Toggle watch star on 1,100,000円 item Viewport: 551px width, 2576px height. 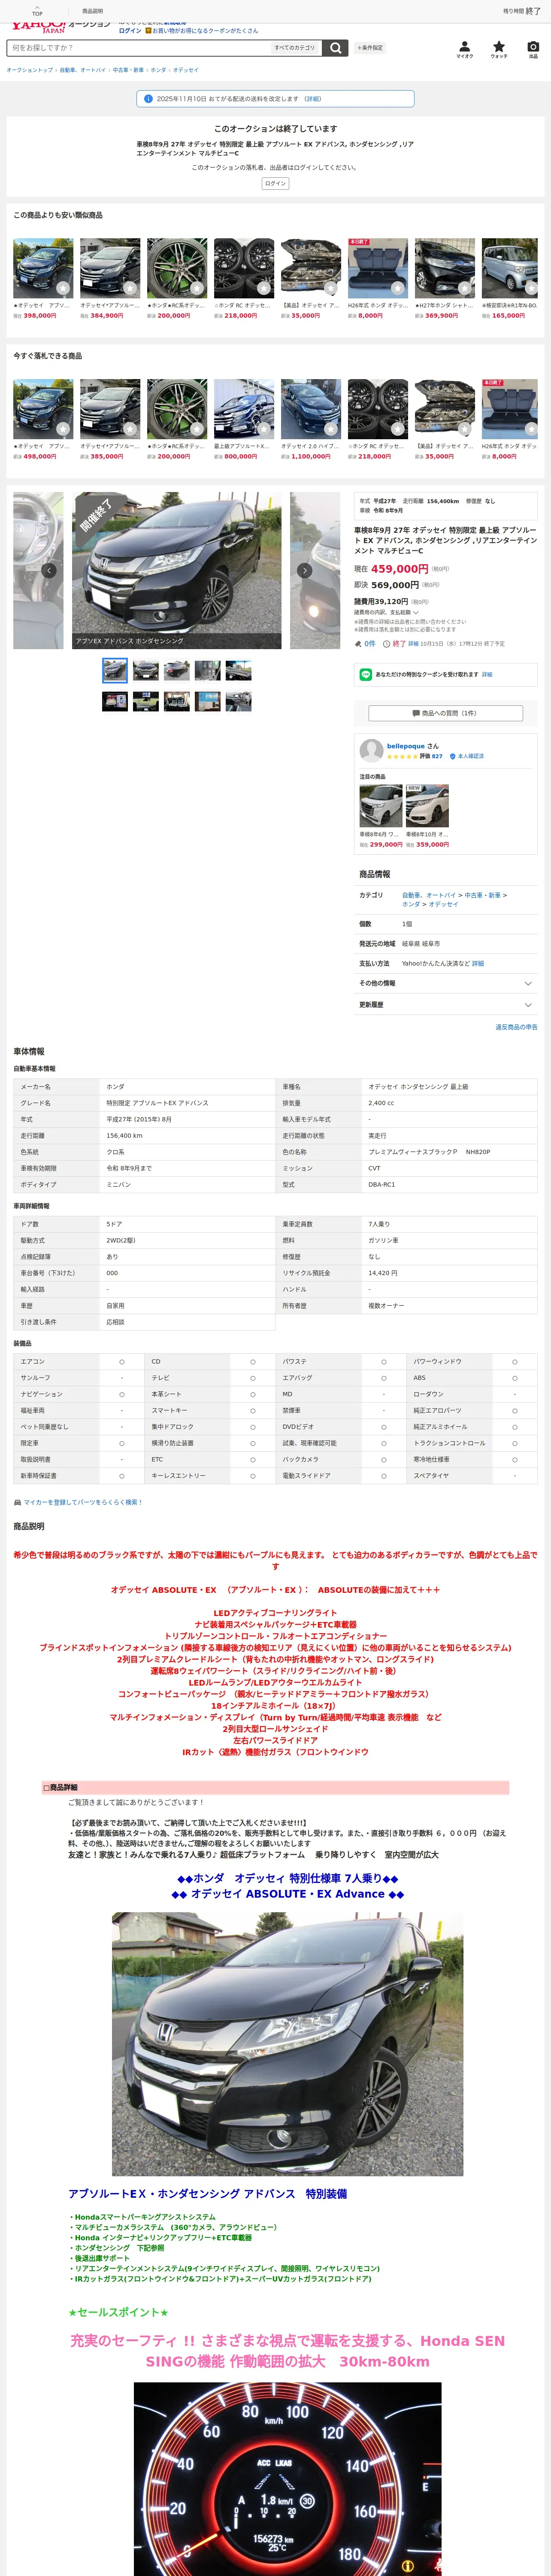click(331, 429)
